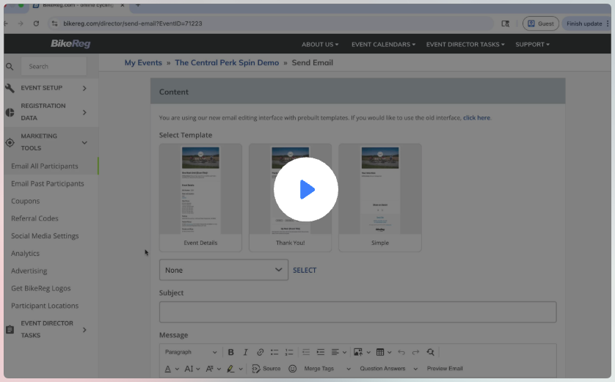The height and width of the screenshot is (382, 615).
Task: Click the BikeReg logo
Action: point(70,44)
